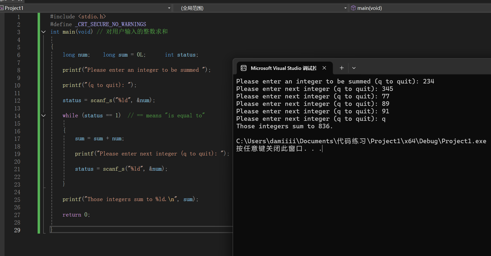Click the scanf_s statement on line 21
This screenshot has width=491, height=256.
[121, 169]
